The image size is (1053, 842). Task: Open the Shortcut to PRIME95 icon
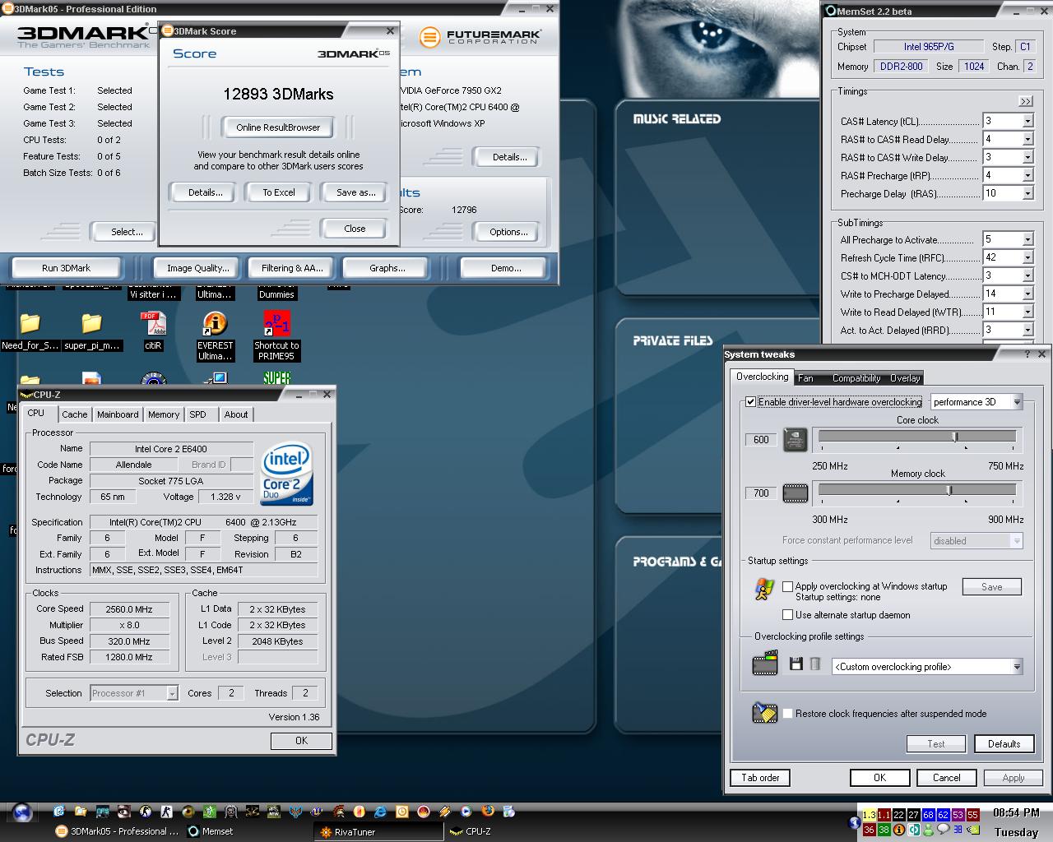pyautogui.click(x=276, y=324)
